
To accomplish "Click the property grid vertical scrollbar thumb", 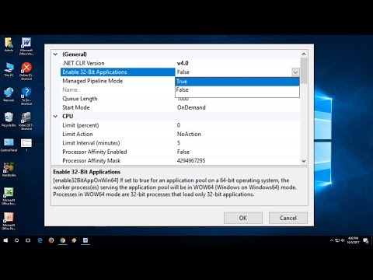I will pos(304,71).
